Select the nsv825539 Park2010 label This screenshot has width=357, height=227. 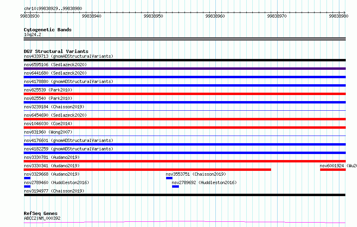[x=48, y=90]
